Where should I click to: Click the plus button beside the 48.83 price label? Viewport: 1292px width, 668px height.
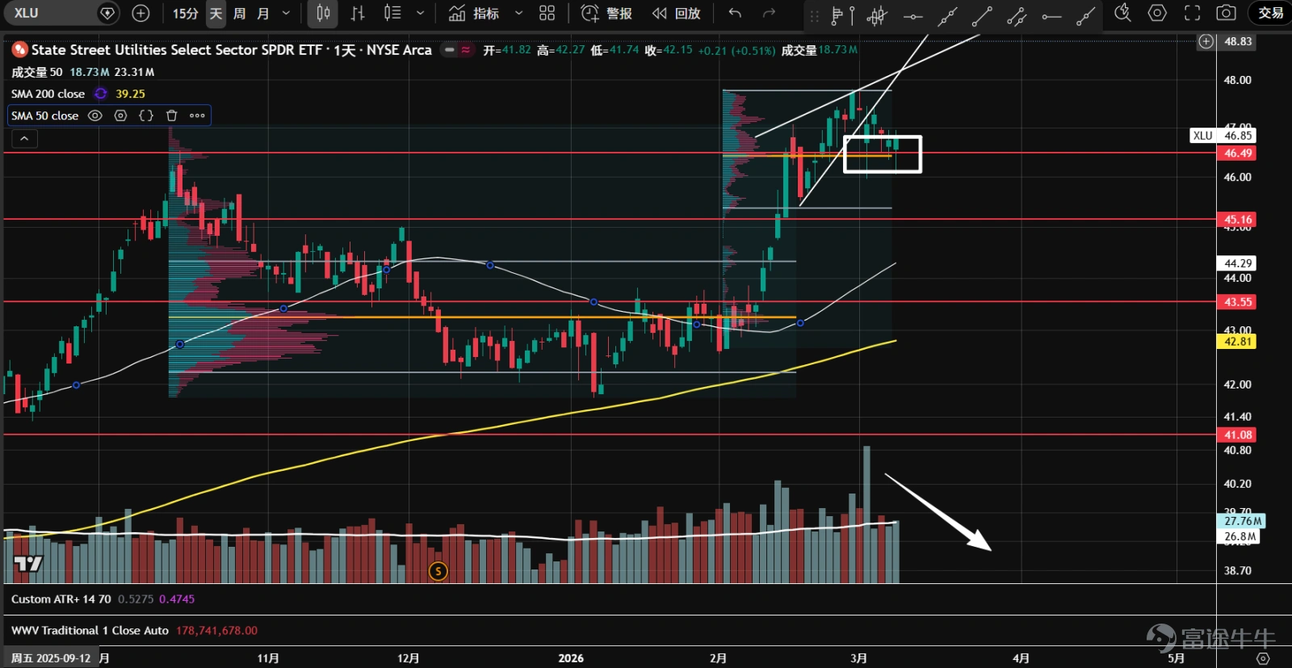tap(1206, 41)
